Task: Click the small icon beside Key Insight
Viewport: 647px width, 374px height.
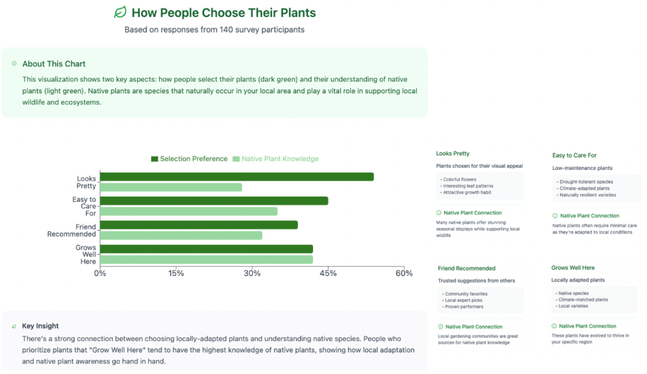Action: click(14, 326)
